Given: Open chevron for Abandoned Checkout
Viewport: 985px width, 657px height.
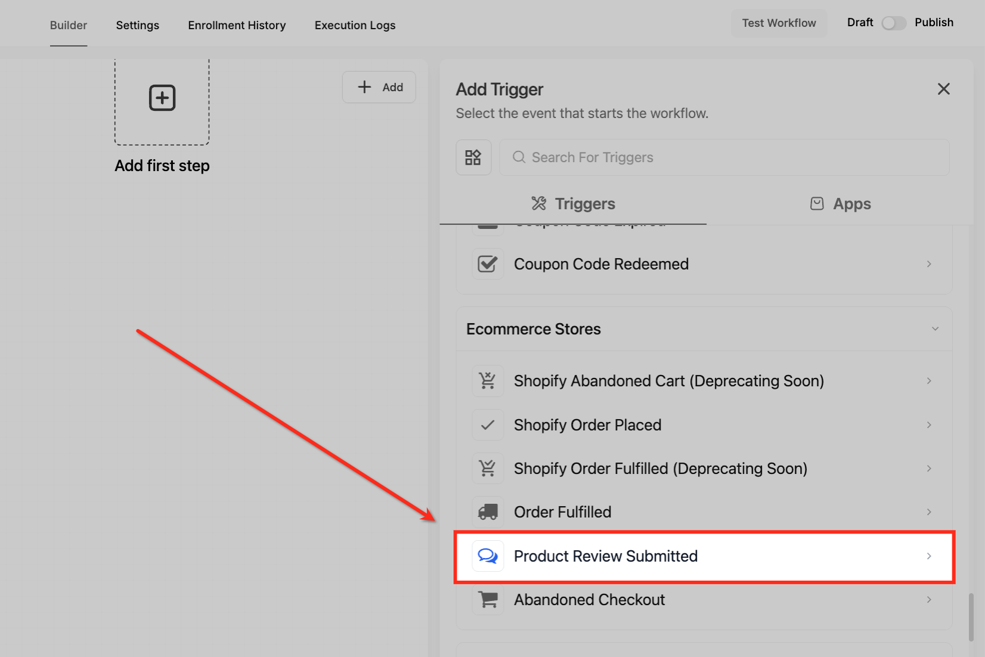Looking at the screenshot, I should coord(929,600).
